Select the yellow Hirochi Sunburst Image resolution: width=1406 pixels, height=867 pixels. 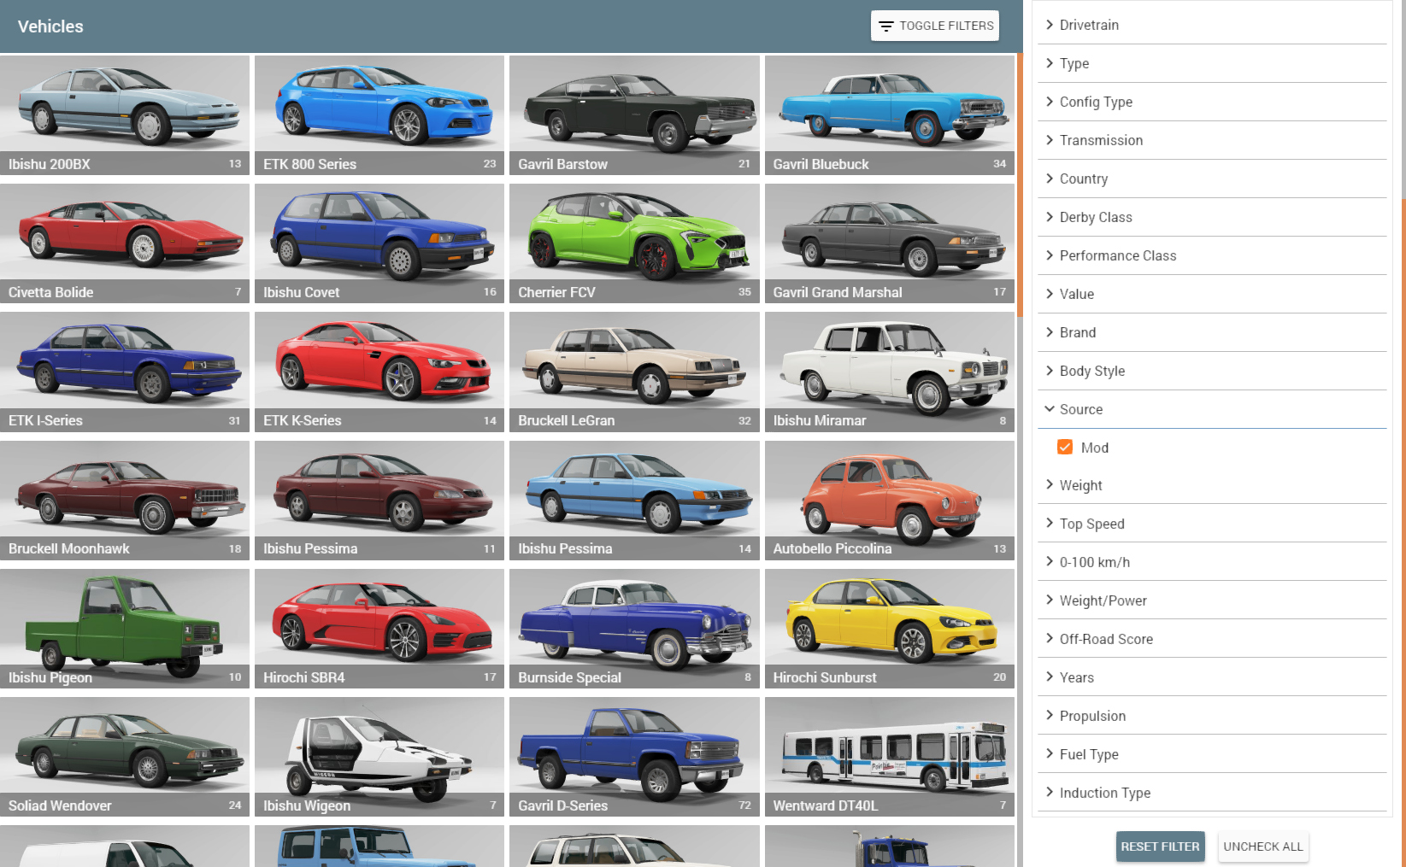pyautogui.click(x=890, y=629)
